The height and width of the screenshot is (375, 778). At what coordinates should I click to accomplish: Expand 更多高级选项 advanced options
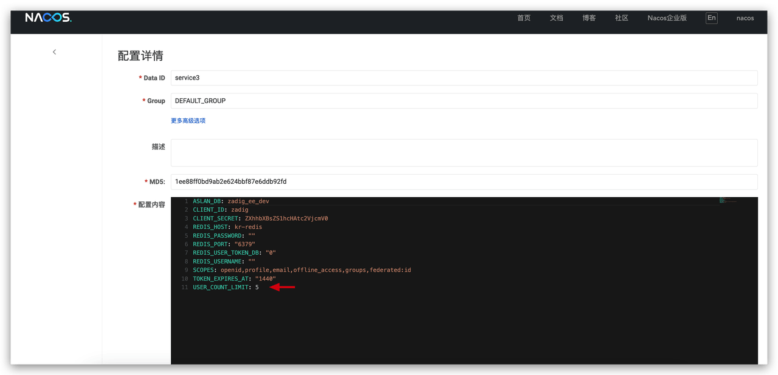(188, 121)
